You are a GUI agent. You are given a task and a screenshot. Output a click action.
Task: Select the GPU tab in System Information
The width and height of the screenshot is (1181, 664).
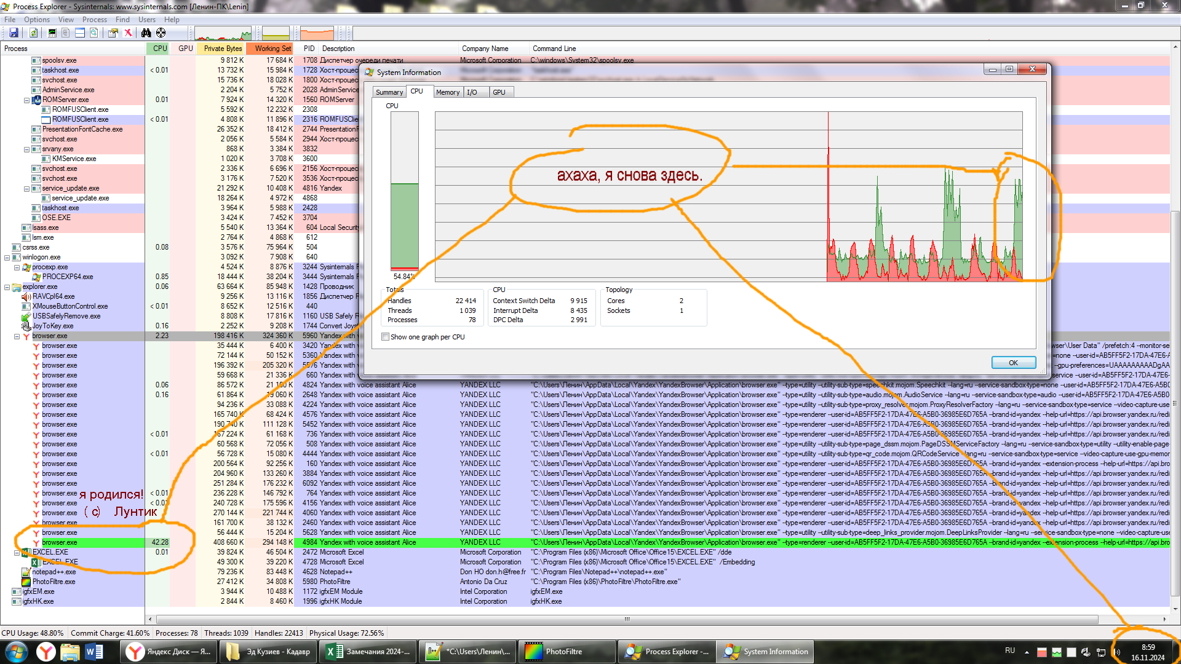[498, 92]
